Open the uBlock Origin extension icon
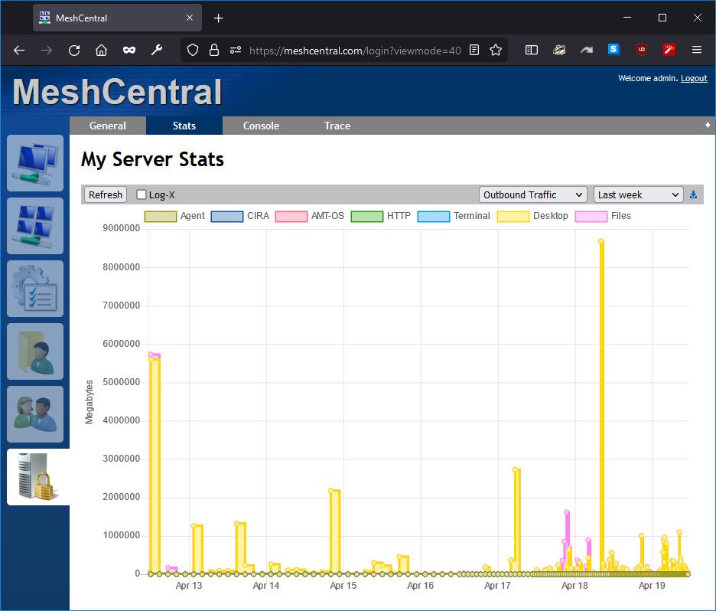Image resolution: width=716 pixels, height=611 pixels. 641,50
